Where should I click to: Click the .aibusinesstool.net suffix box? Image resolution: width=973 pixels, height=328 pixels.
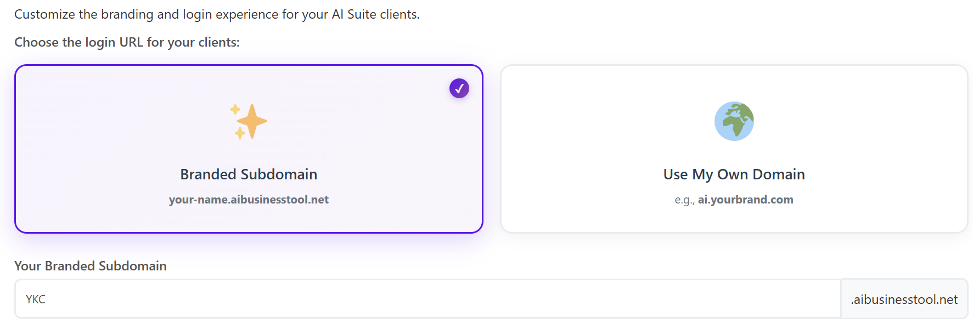click(x=904, y=299)
